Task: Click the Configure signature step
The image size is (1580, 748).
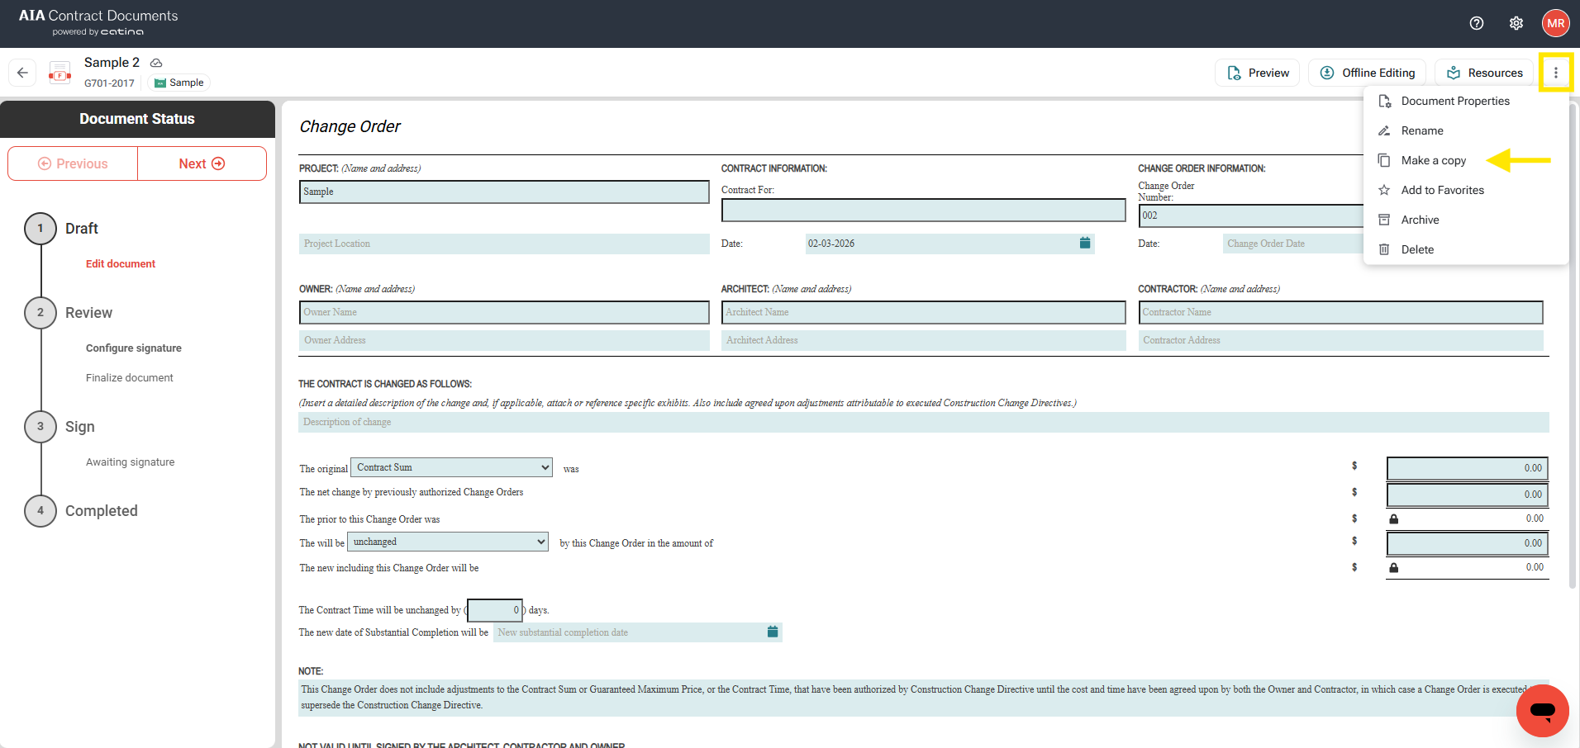Action: click(x=134, y=348)
